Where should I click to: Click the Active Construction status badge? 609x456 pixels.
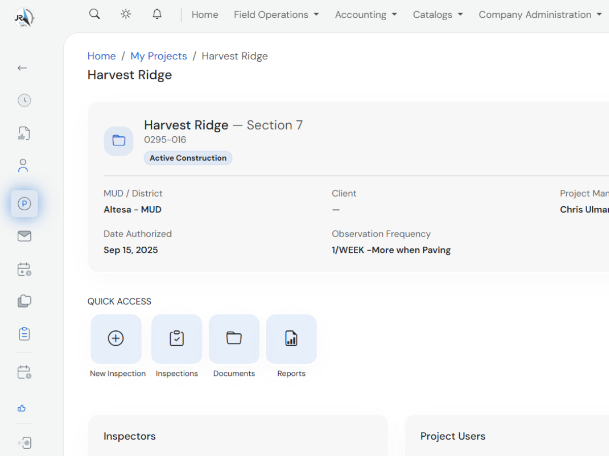188,158
